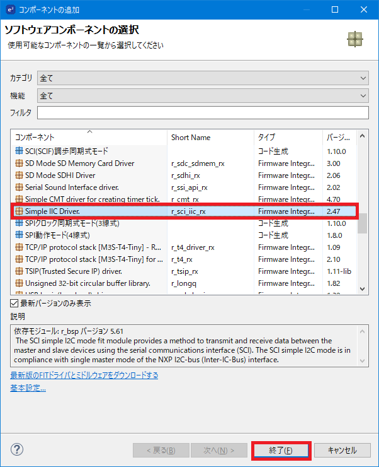
Task: Click icon of Simple CMT driver row
Action: click(19, 199)
